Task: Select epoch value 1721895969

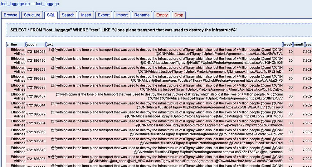Action: (36, 132)
